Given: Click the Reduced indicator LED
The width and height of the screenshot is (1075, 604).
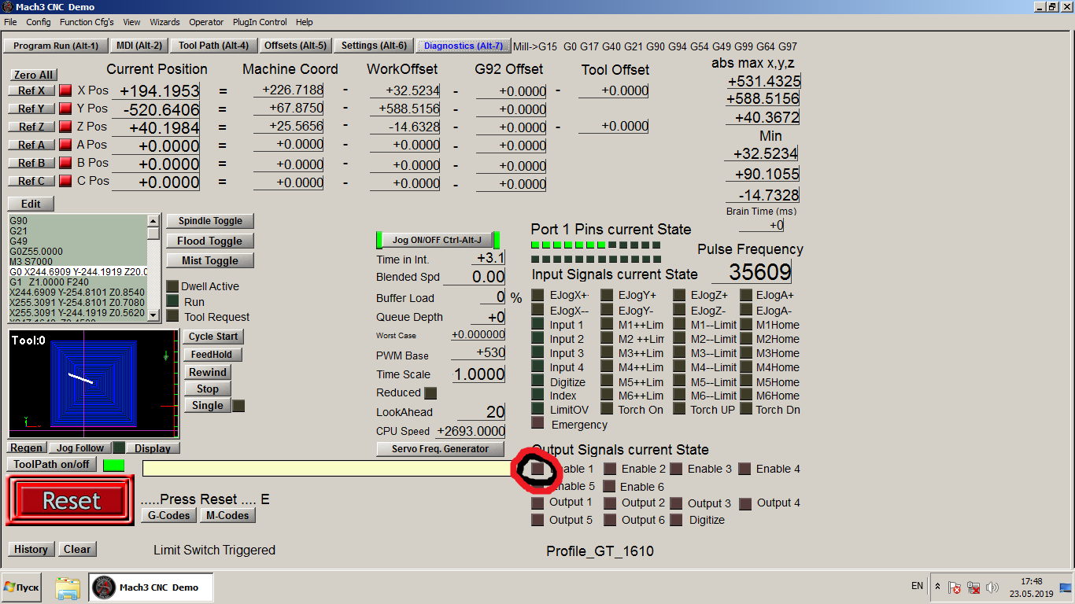Looking at the screenshot, I should [430, 393].
